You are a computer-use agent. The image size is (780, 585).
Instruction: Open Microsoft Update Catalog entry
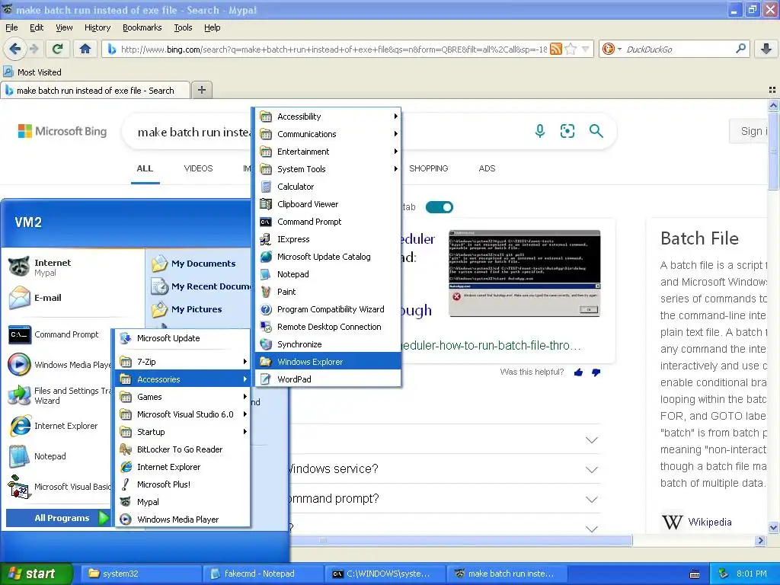[328, 257]
